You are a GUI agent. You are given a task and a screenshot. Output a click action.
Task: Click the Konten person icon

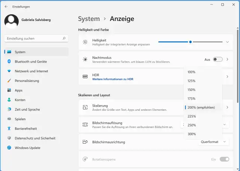coord(9,100)
